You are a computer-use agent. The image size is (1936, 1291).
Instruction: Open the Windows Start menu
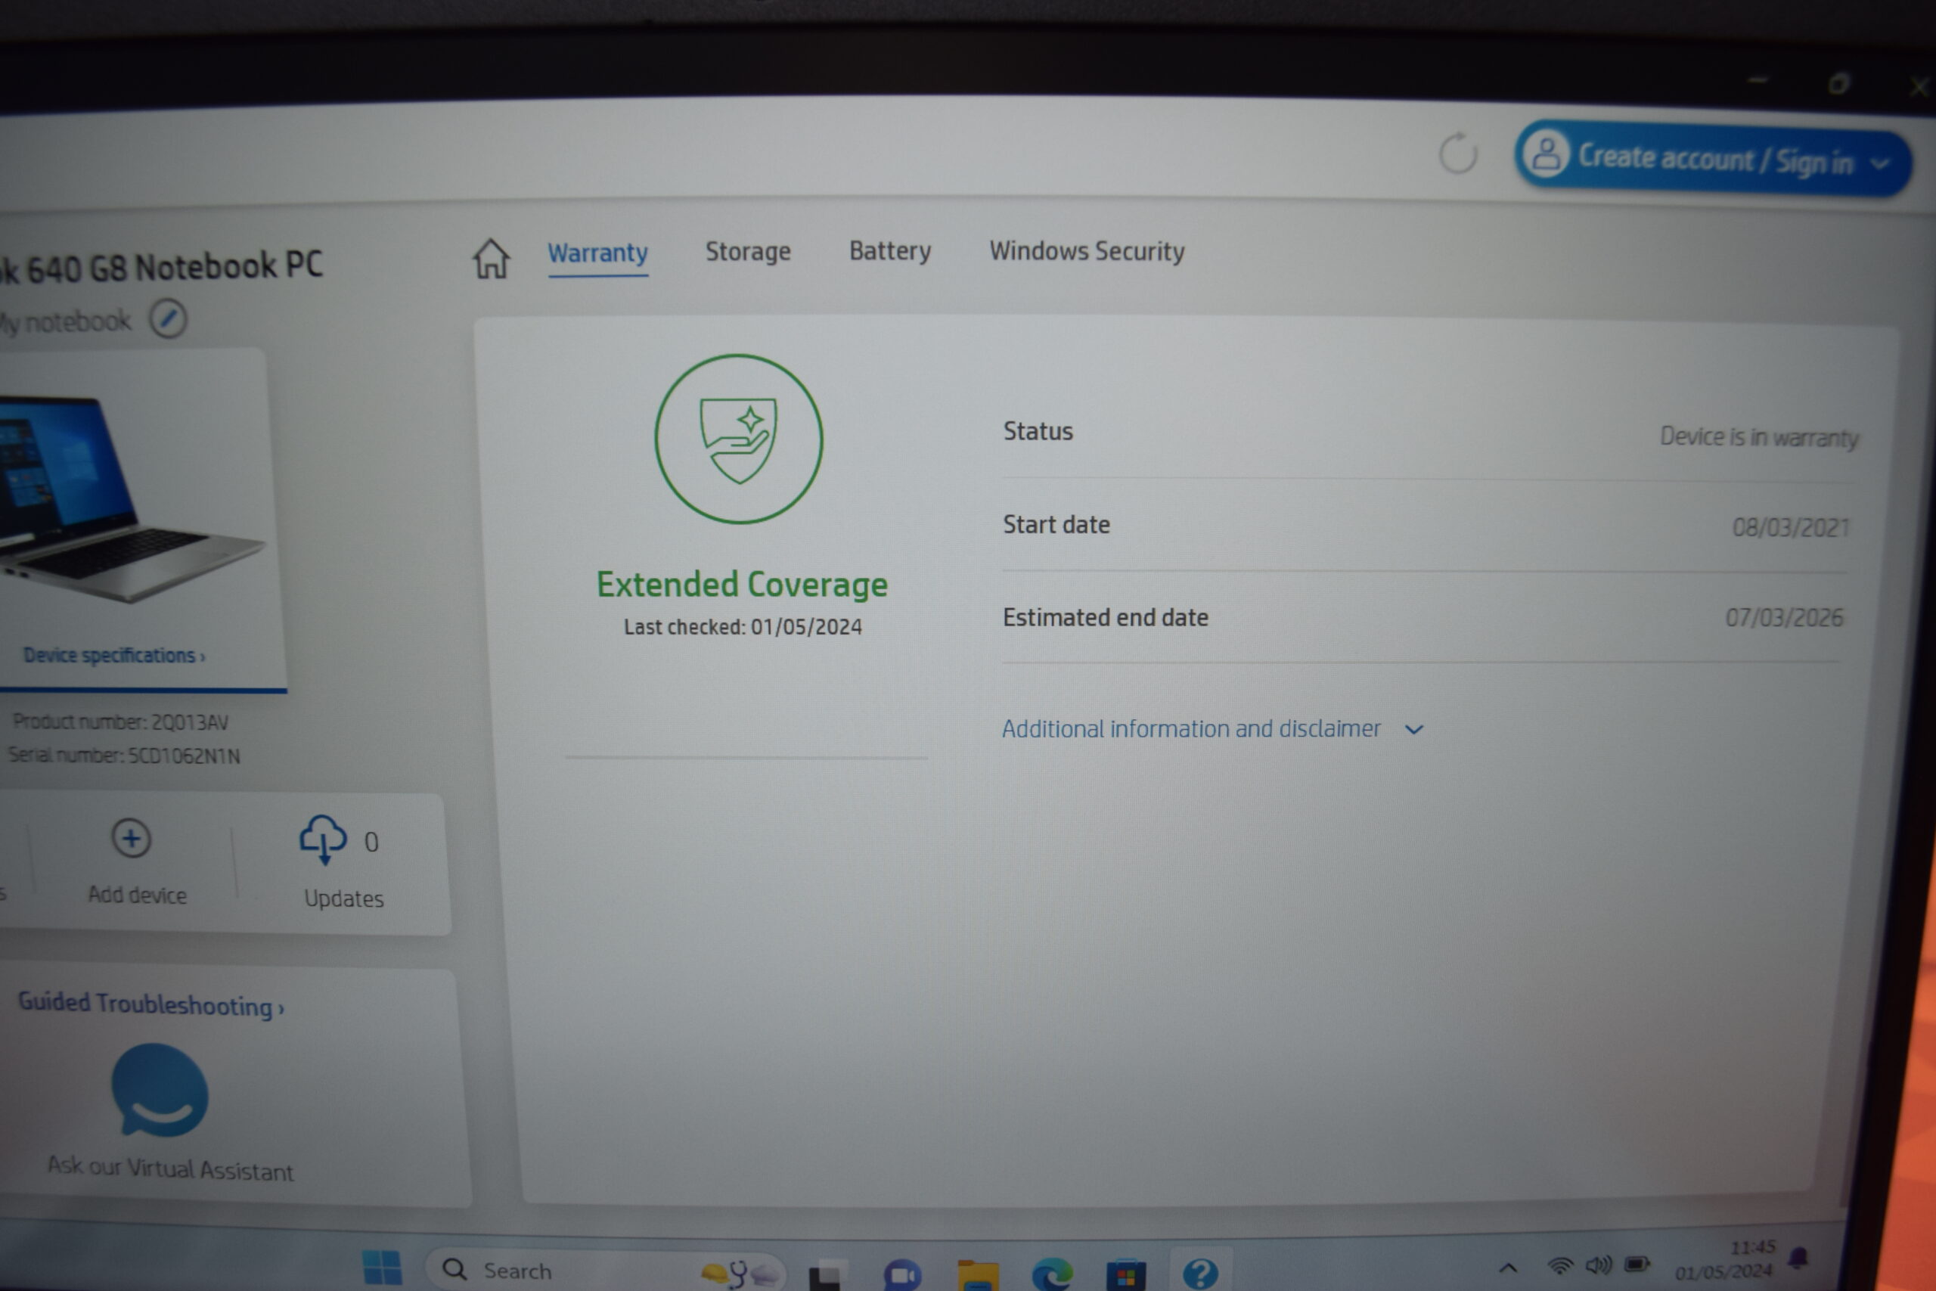click(382, 1268)
